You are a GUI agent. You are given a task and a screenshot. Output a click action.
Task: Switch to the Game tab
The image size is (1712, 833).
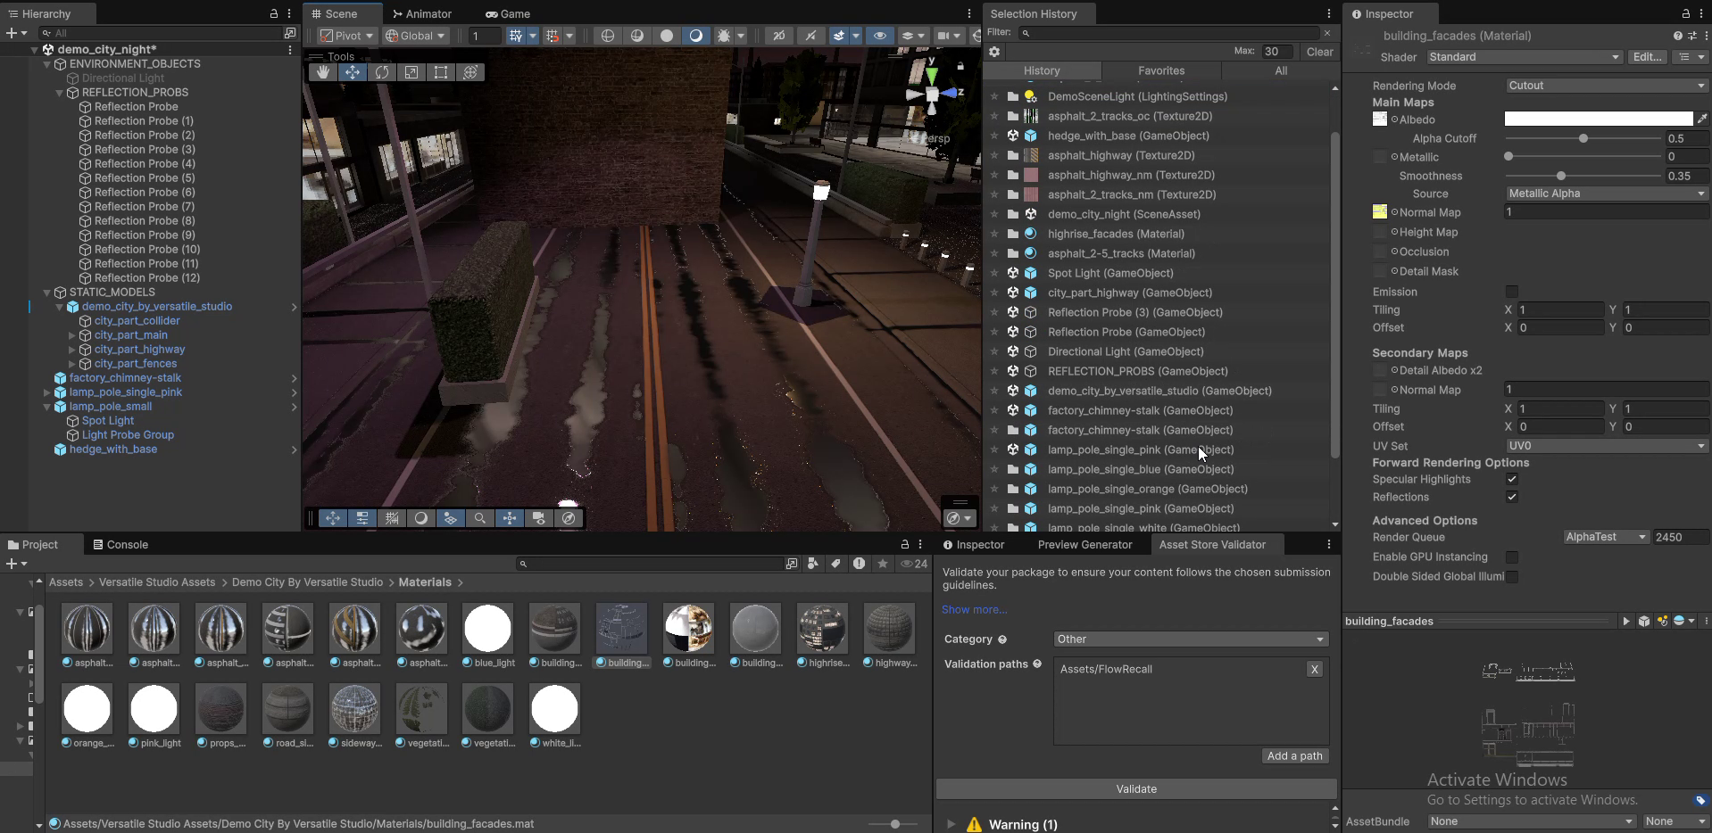508,13
